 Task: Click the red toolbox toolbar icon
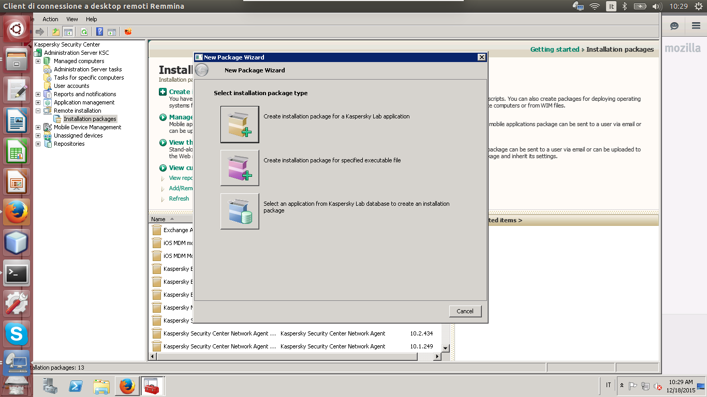coord(128,32)
